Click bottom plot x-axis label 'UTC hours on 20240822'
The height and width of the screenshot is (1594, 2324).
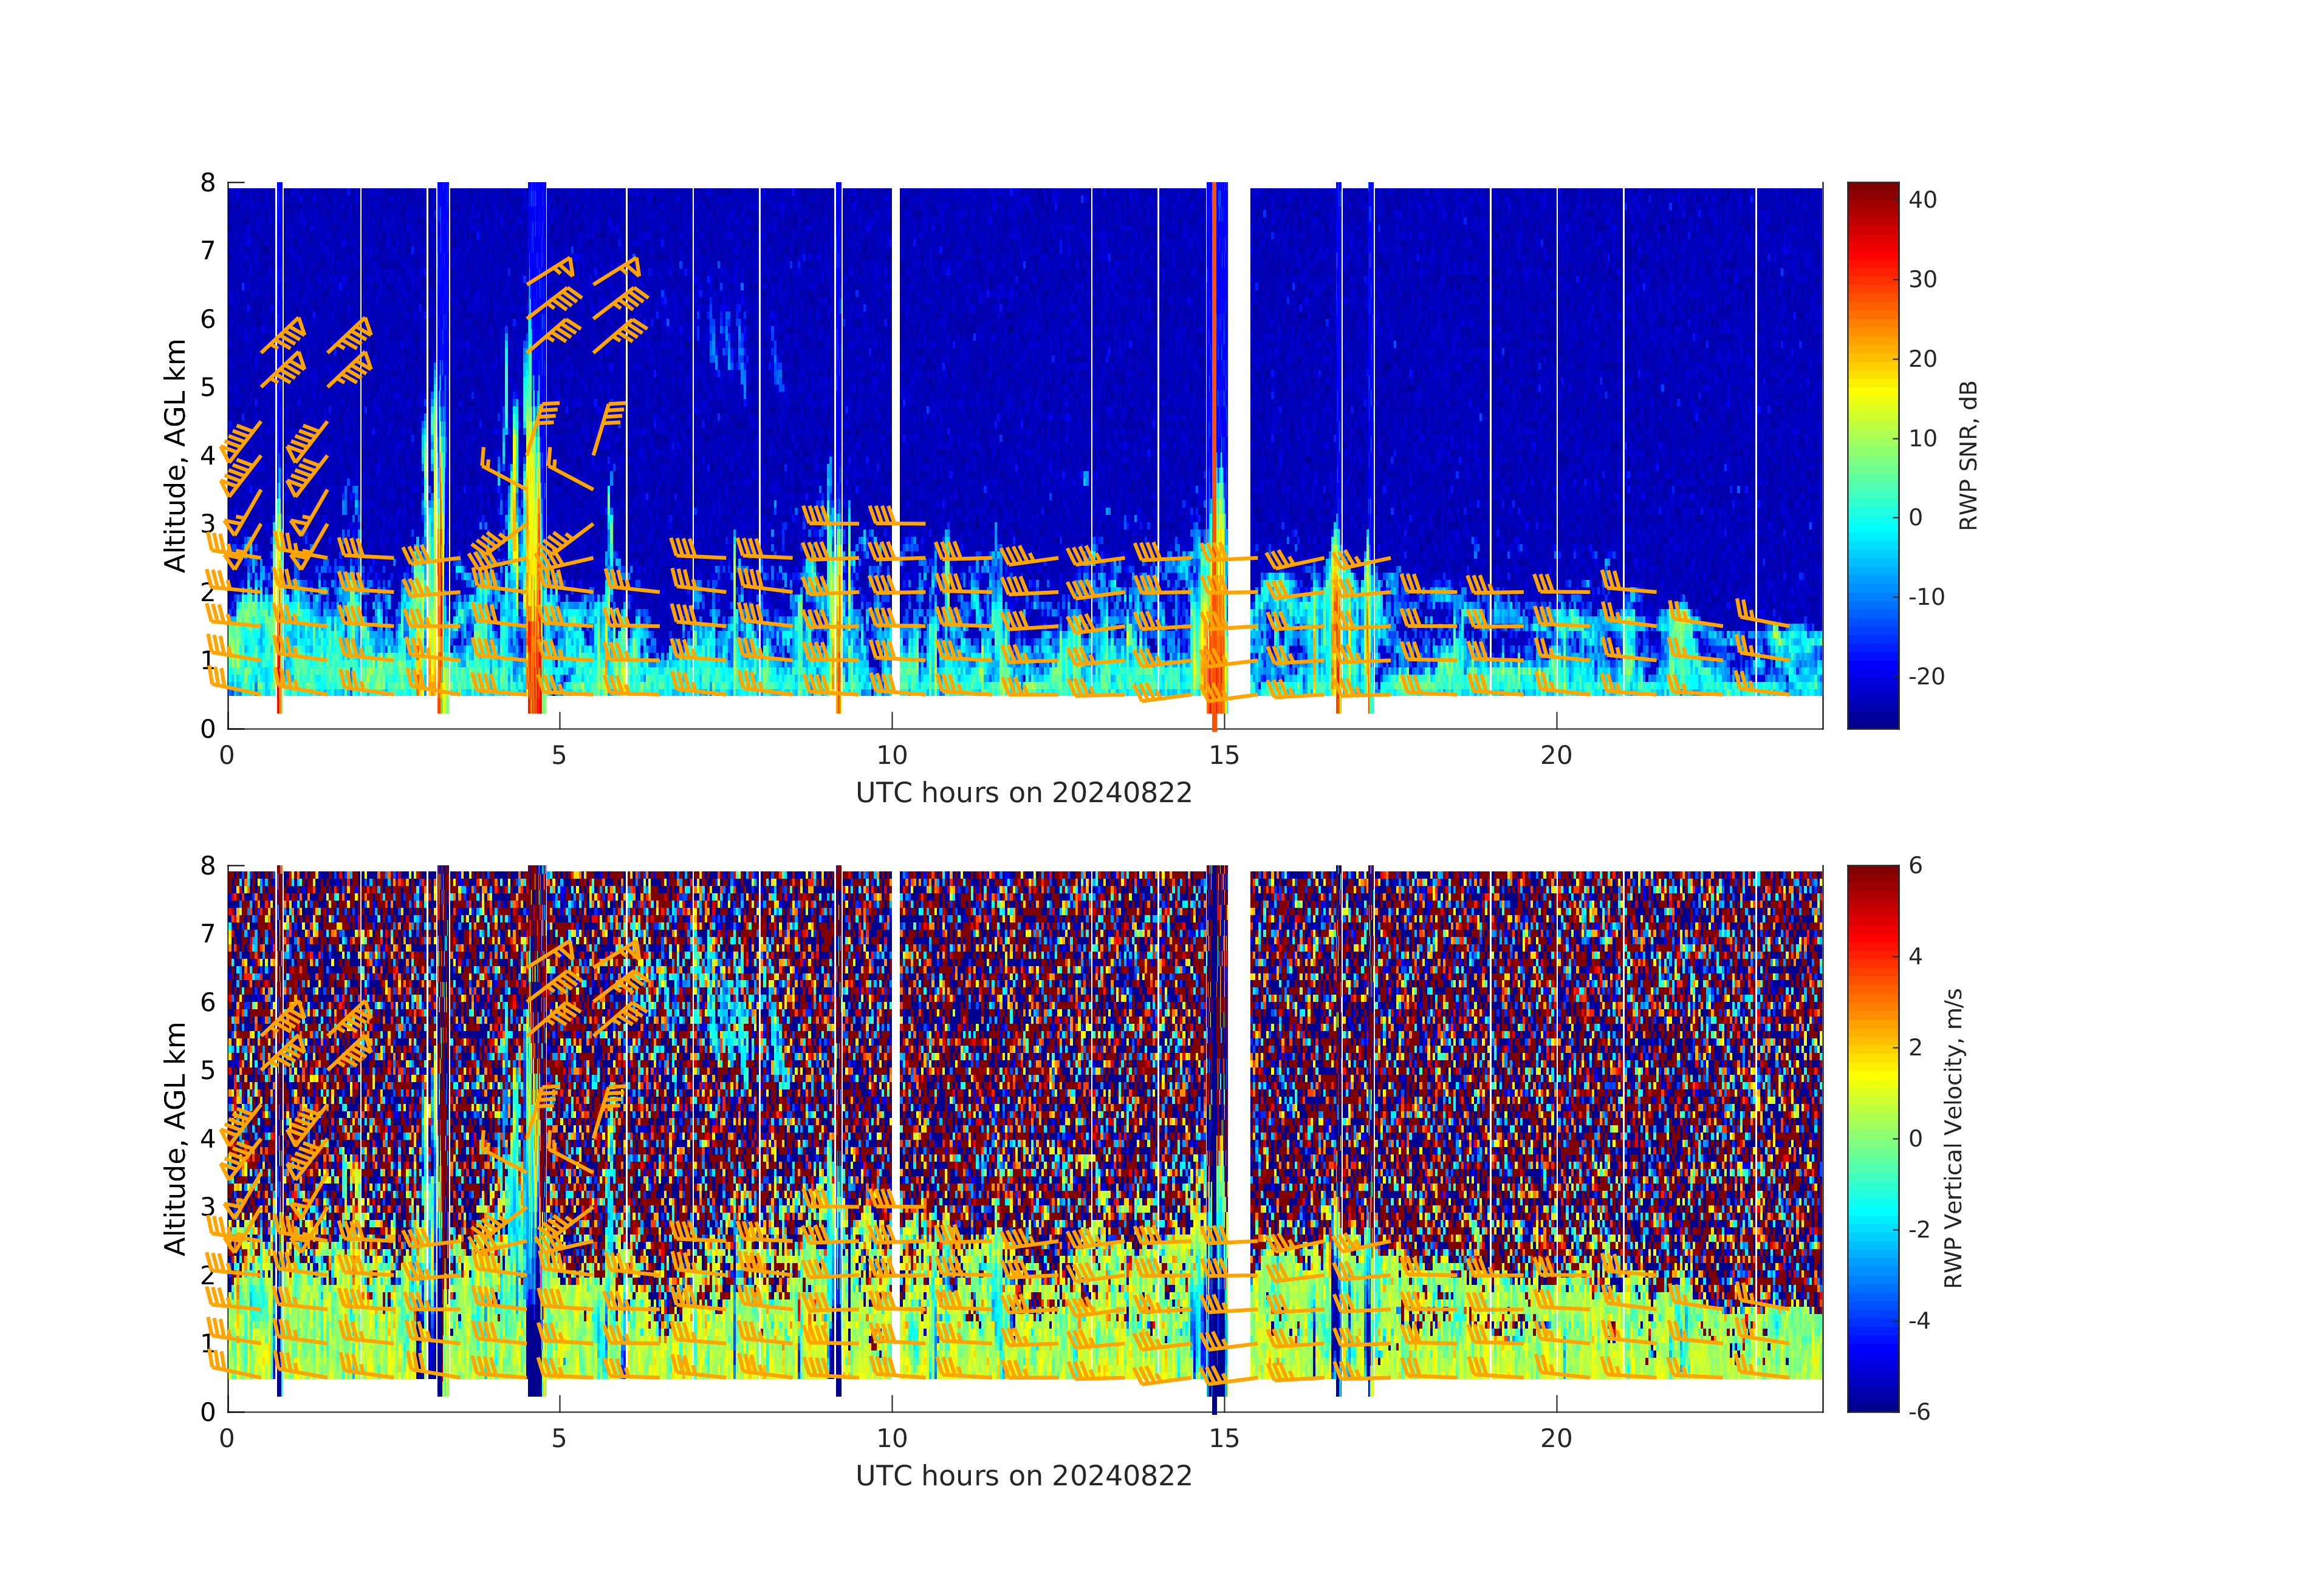(1024, 1476)
